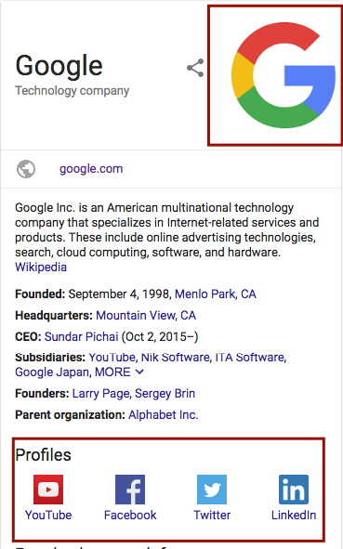Click the Menlo Park, CA link
This screenshot has width=343, height=549.
point(216,294)
